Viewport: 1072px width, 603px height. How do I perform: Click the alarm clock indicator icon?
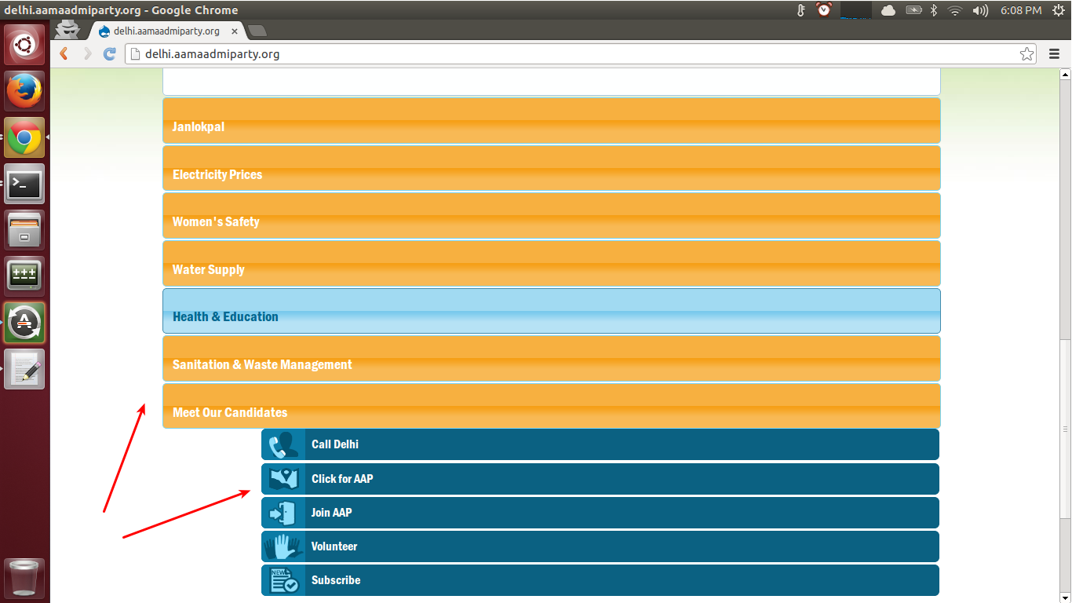824,10
